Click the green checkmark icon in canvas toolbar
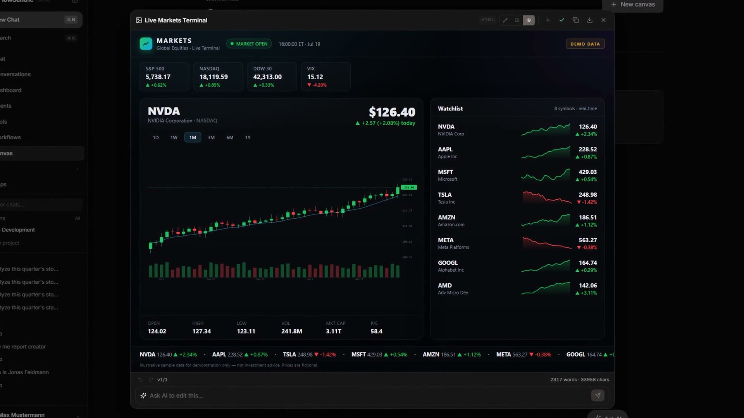Image resolution: width=744 pixels, height=418 pixels. tap(561, 20)
